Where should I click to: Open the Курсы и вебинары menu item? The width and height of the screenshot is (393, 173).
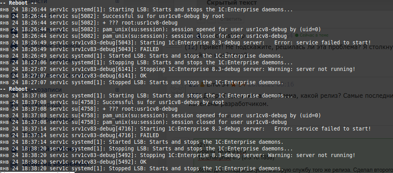(51, 60)
